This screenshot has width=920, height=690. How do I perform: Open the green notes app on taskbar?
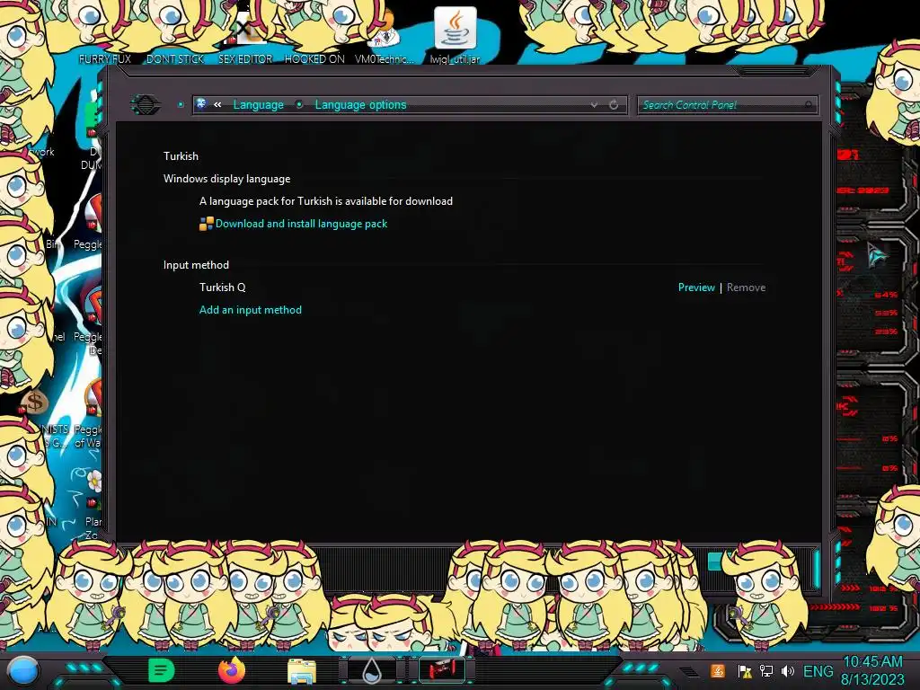coord(162,670)
